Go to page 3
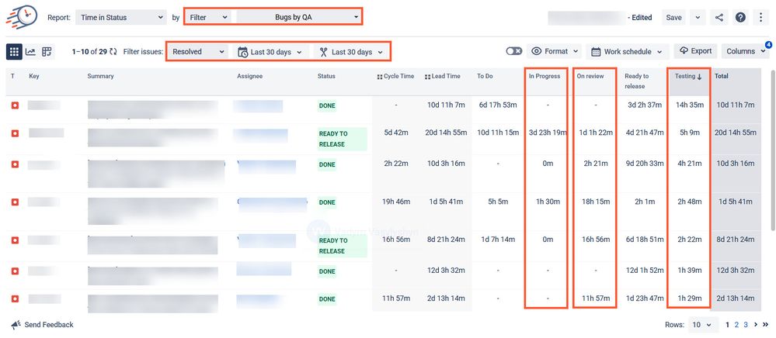 pos(745,325)
